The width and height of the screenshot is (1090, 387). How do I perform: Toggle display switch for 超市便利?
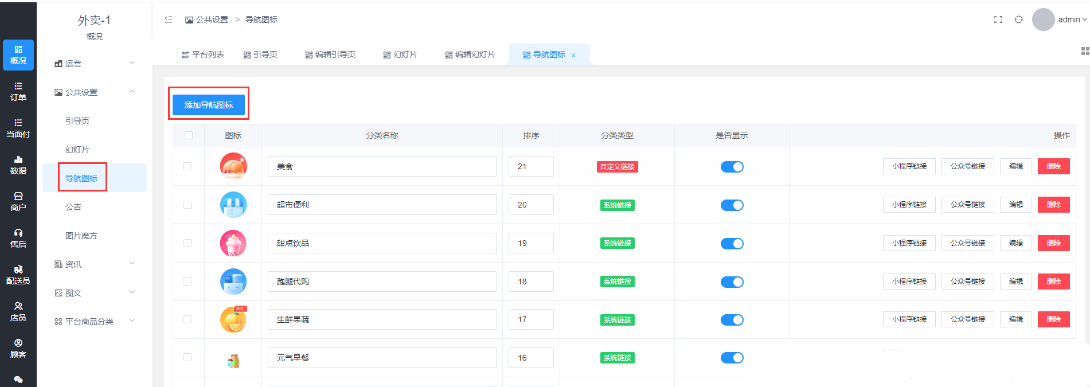732,205
